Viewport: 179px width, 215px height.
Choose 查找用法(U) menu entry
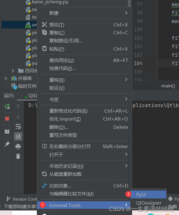point(84,60)
